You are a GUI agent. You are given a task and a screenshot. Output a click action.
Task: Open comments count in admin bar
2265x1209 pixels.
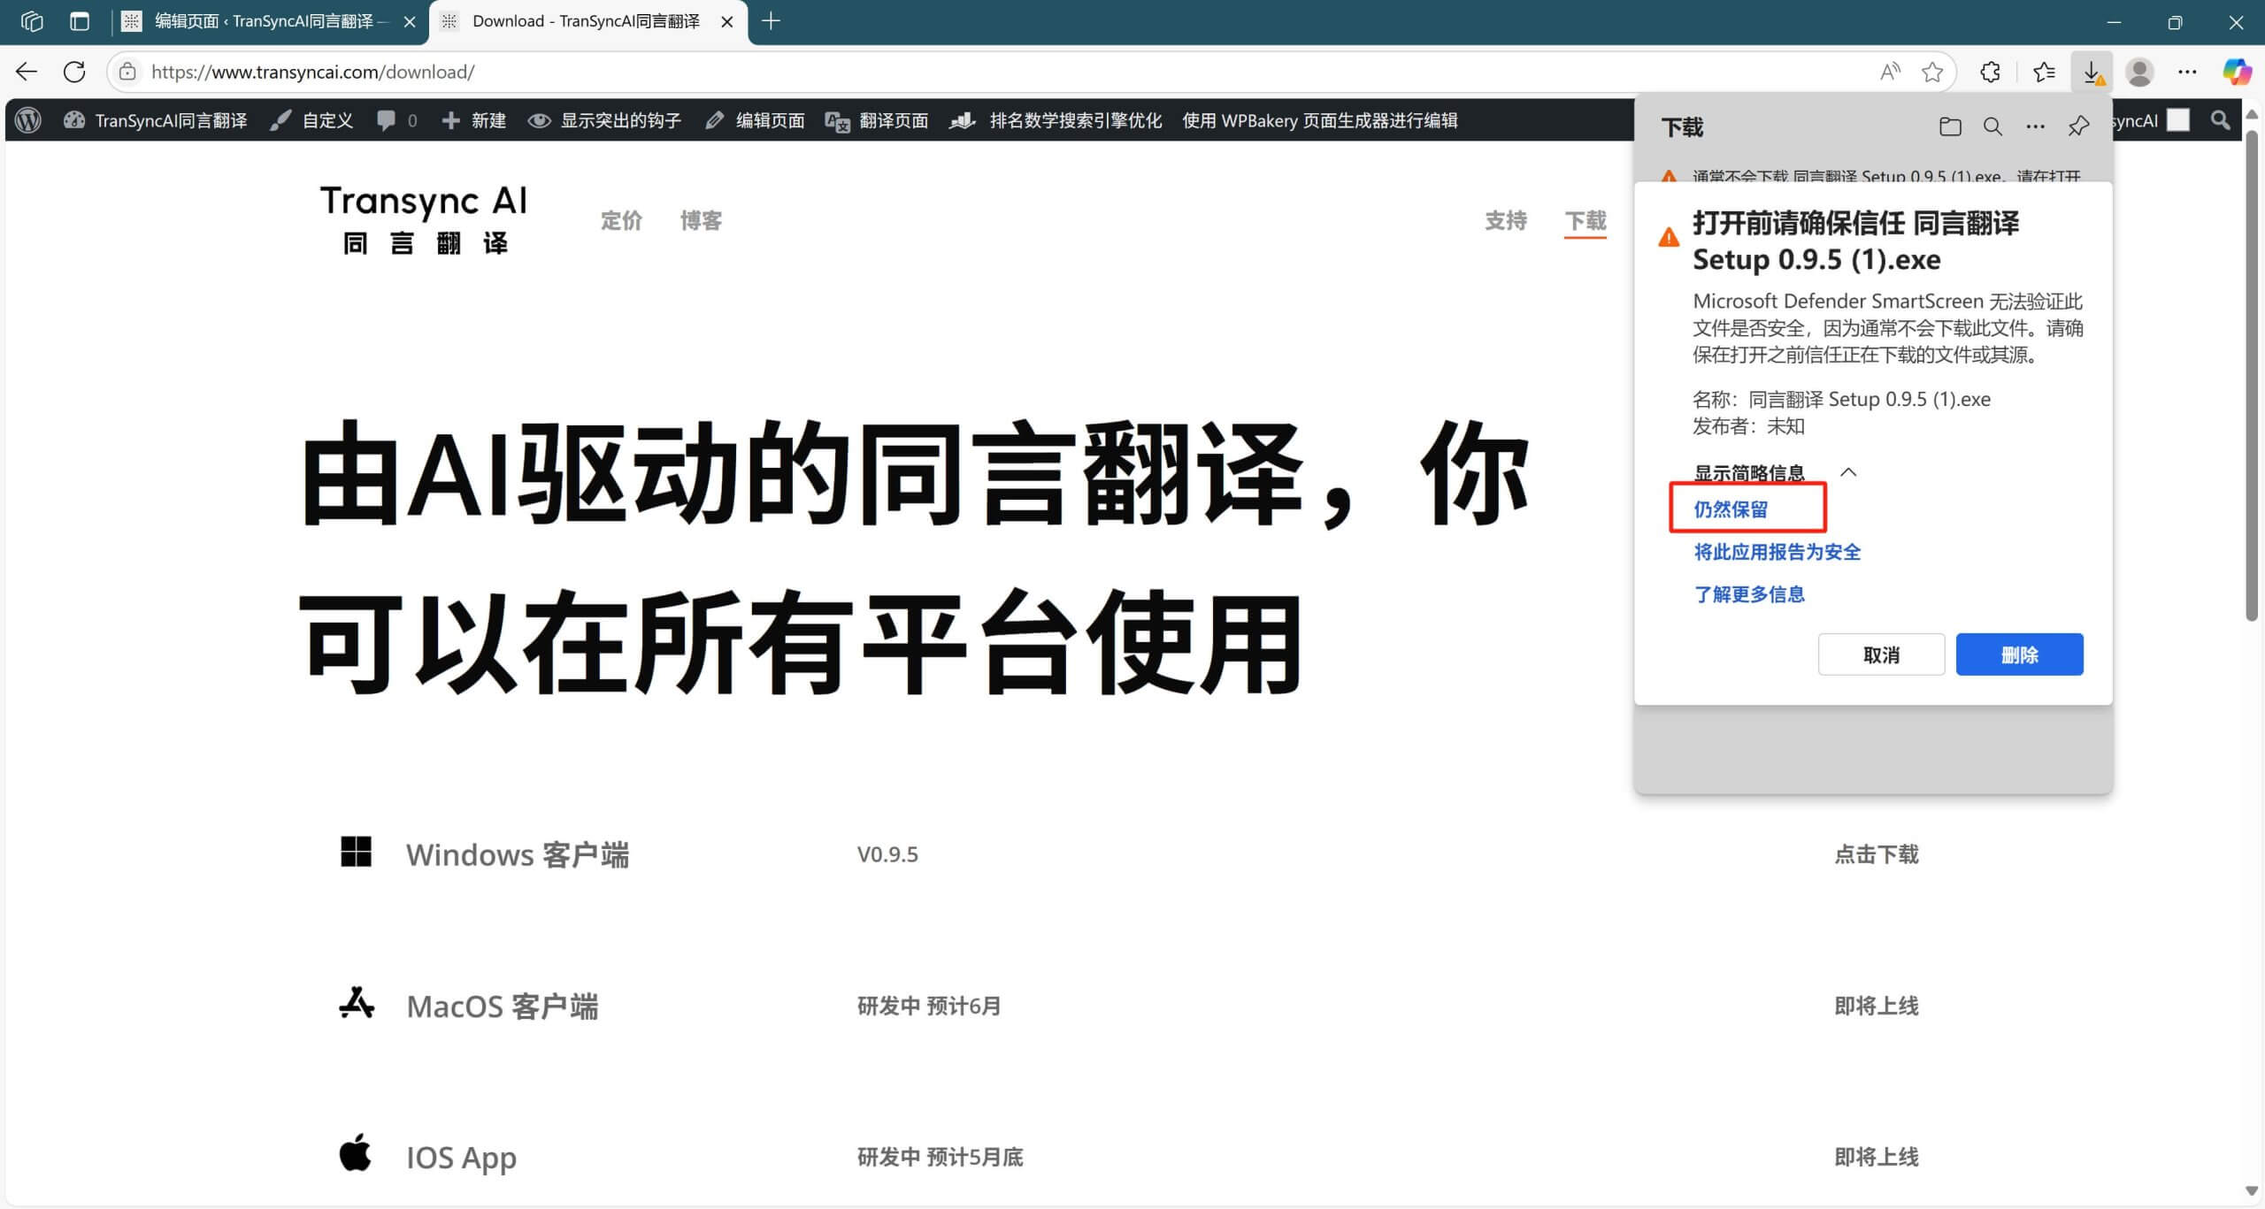(x=396, y=120)
